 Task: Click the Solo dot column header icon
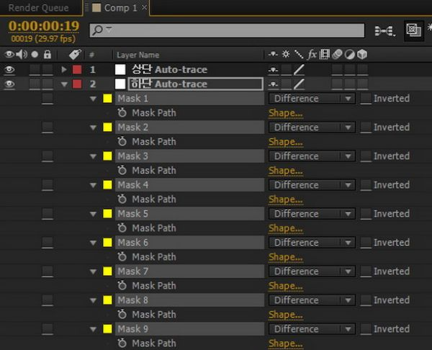click(x=35, y=54)
